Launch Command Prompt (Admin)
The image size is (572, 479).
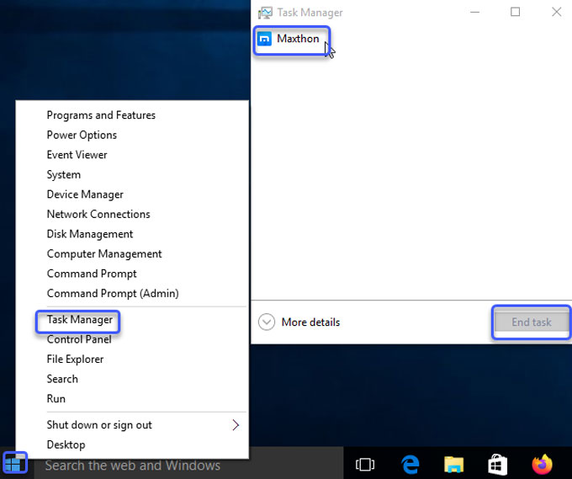(113, 293)
